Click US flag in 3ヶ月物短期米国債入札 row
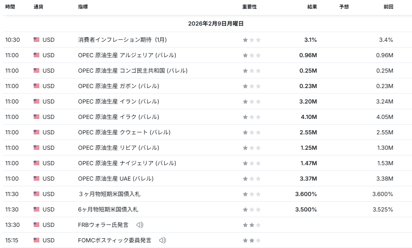 (36, 194)
